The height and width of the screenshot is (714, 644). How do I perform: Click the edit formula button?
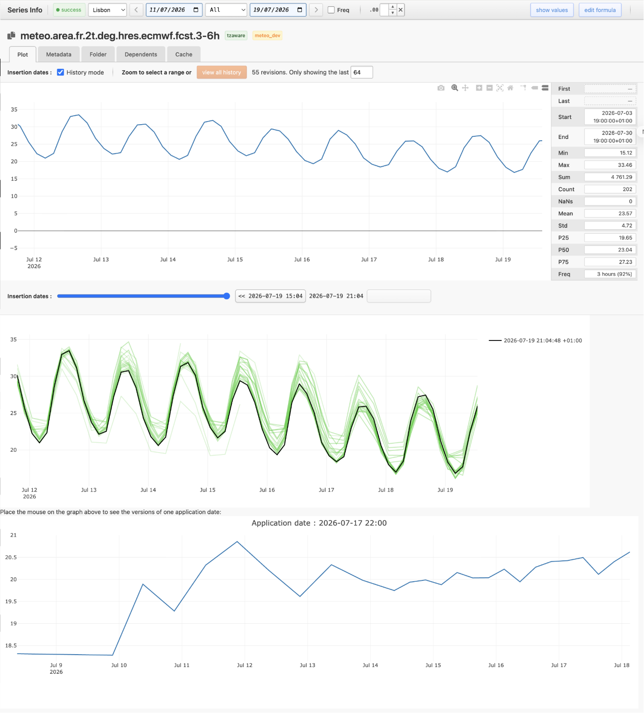coord(600,10)
